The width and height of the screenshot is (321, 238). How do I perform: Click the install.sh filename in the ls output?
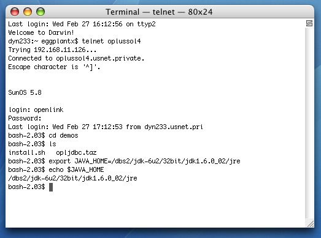click(x=27, y=152)
